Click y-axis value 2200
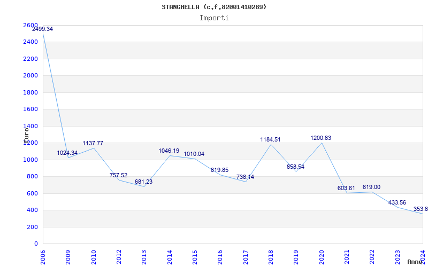428x267 pixels. tap(30, 59)
